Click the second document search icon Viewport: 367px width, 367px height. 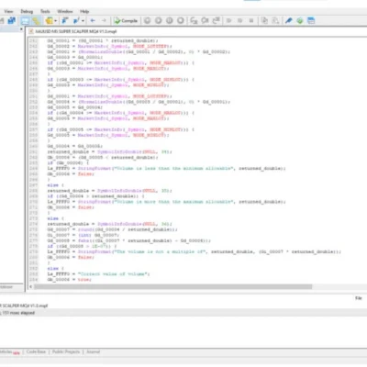tap(275, 20)
